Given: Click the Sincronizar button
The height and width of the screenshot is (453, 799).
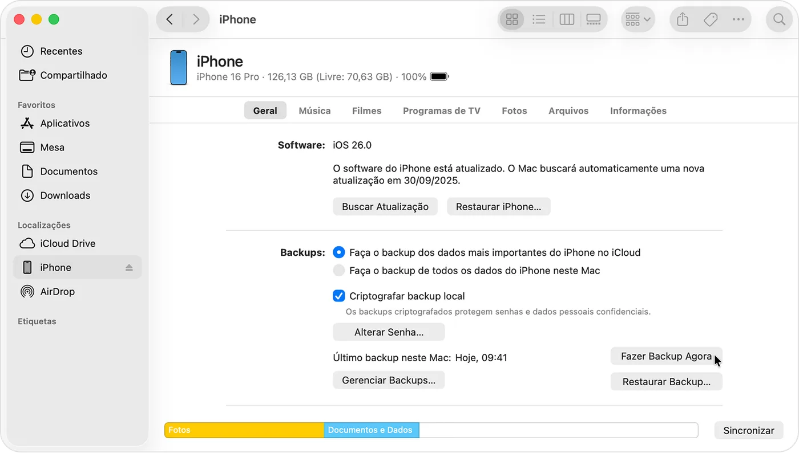Looking at the screenshot, I should pyautogui.click(x=749, y=430).
